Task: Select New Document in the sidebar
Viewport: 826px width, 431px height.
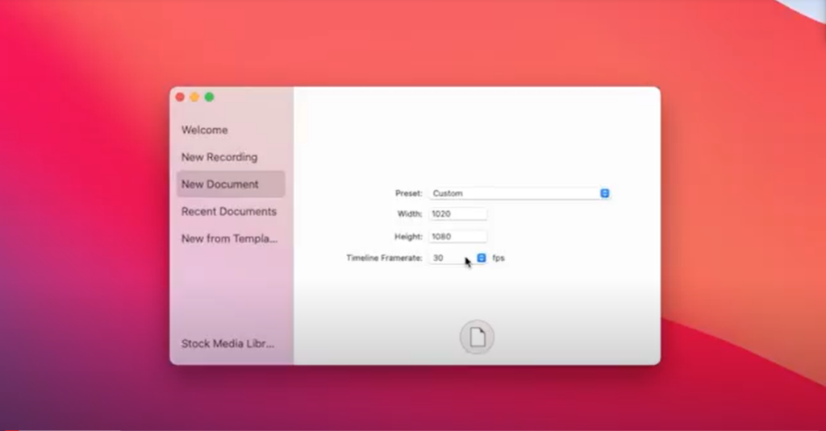Action: click(x=231, y=184)
